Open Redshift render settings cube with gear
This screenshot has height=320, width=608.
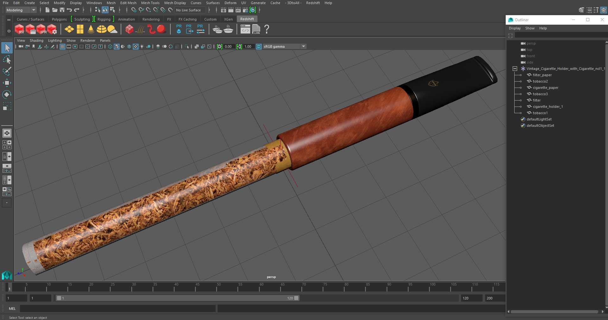click(x=52, y=29)
